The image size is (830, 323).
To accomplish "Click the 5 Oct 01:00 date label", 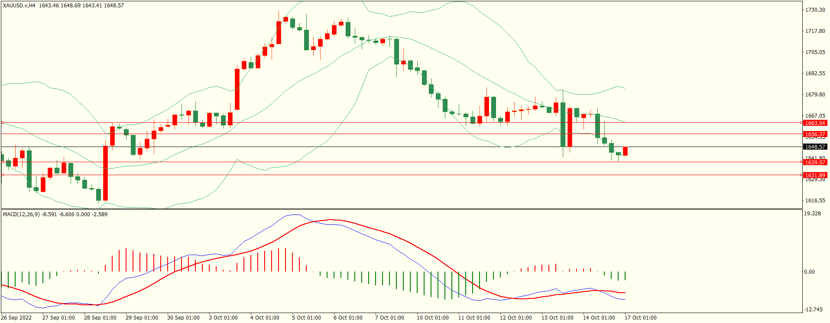I will [x=306, y=318].
